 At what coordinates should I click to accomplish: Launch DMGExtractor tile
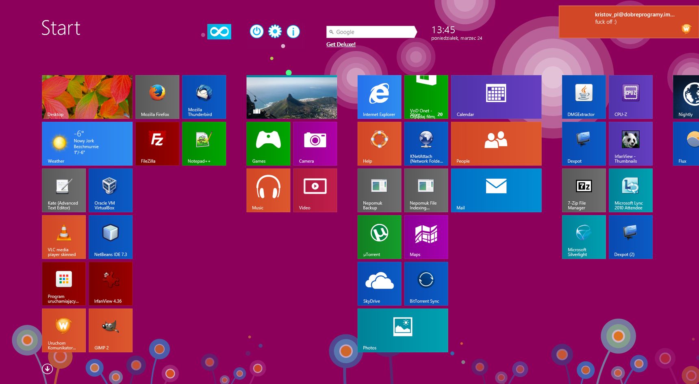point(584,97)
